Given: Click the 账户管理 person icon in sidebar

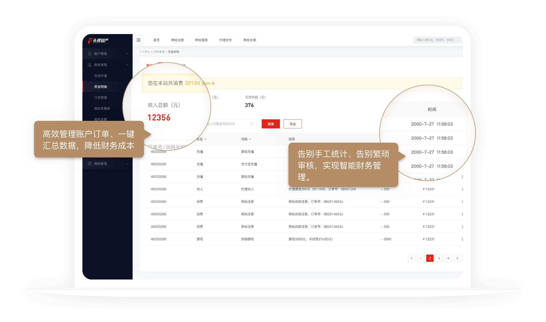Looking at the screenshot, I should click(x=89, y=53).
